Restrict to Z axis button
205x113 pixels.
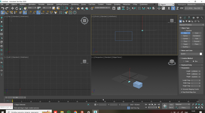178,8
